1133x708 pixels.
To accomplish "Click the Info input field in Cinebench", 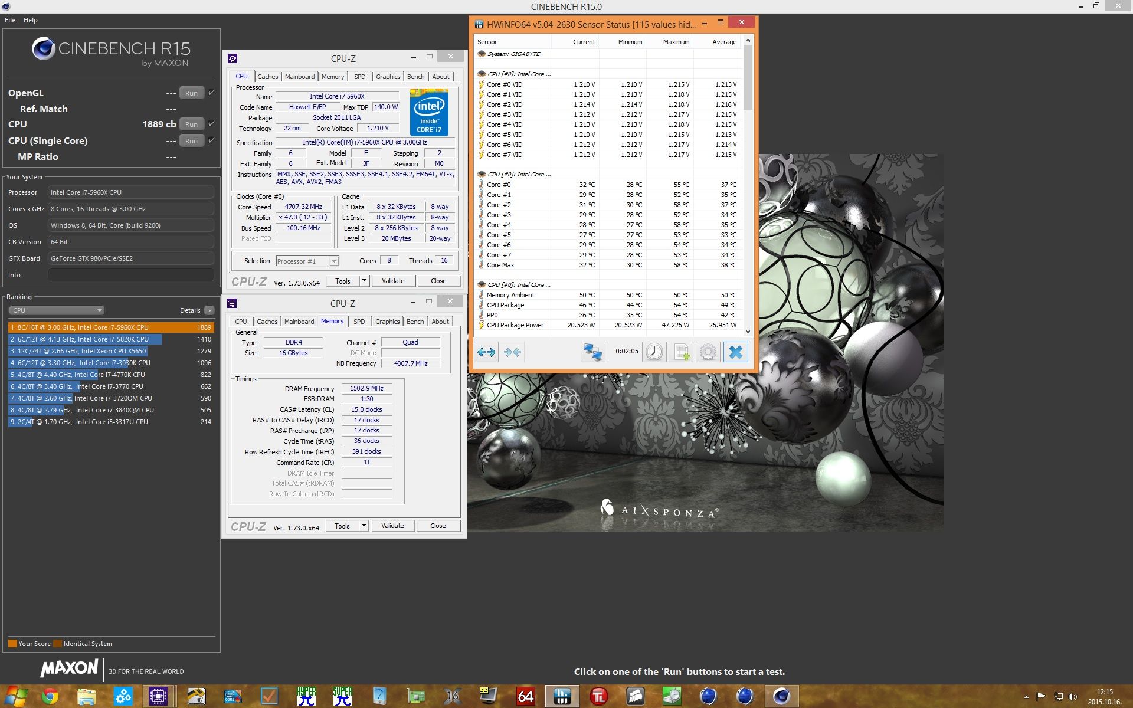I will (131, 275).
